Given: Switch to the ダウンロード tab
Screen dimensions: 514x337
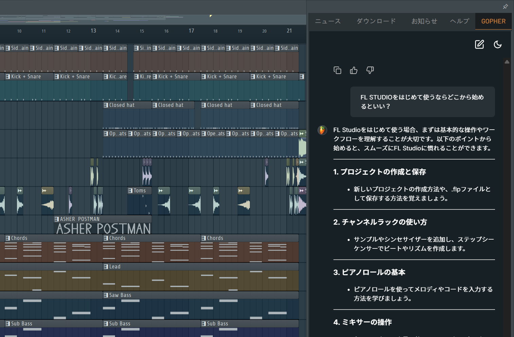Looking at the screenshot, I should click(x=376, y=21).
